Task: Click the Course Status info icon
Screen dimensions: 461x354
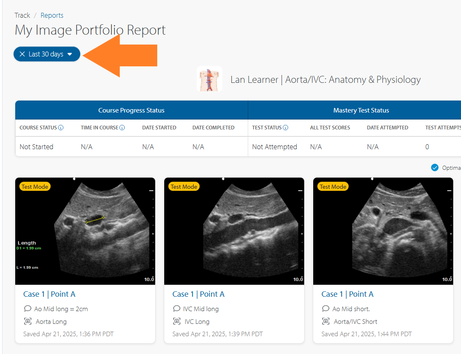Action: (x=61, y=128)
